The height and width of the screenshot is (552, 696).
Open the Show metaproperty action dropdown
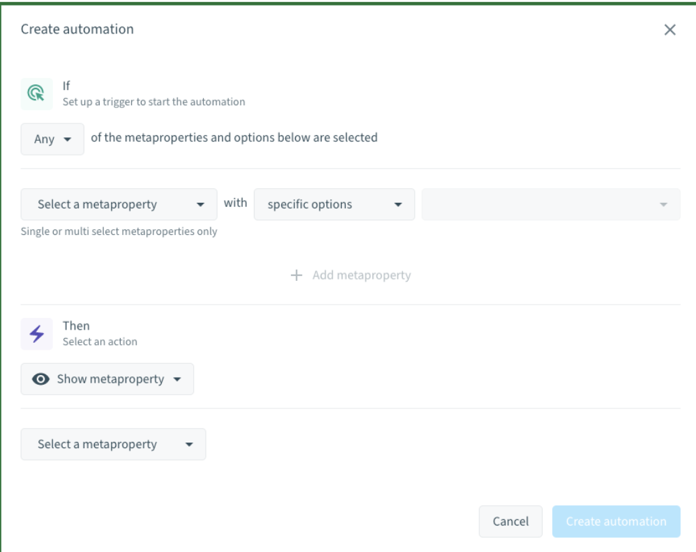pos(107,379)
